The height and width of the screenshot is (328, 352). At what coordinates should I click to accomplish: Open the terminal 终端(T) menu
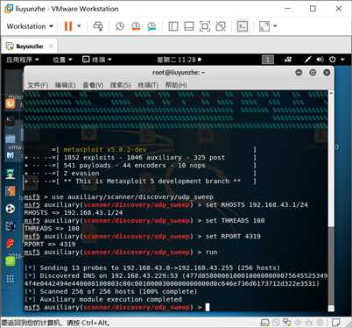click(148, 85)
